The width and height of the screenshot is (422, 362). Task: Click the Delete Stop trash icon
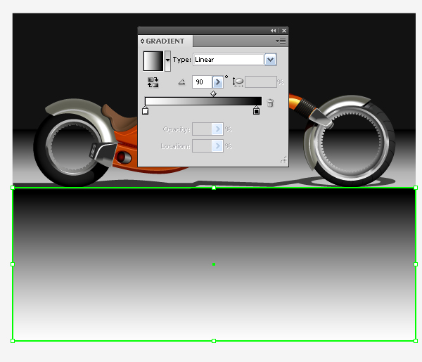tap(270, 103)
